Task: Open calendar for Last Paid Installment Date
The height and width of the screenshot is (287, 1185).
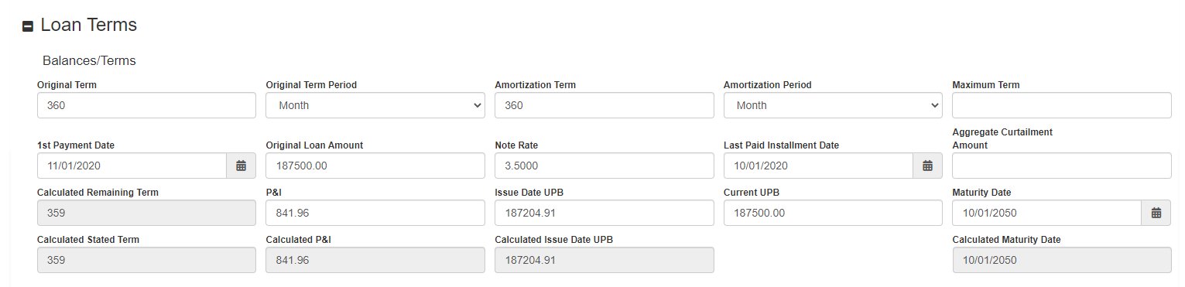Action: (x=927, y=166)
